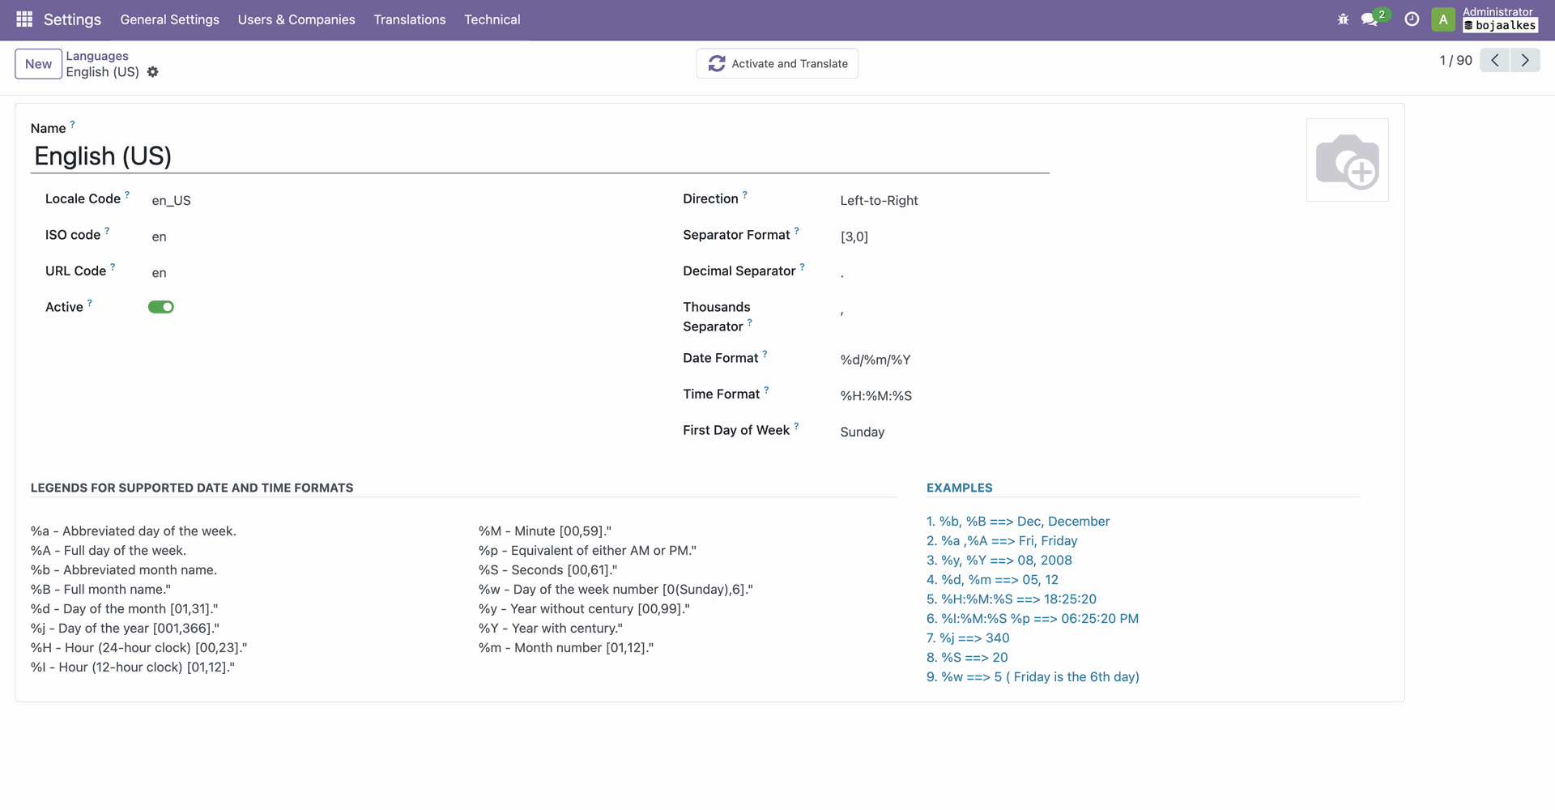The width and height of the screenshot is (1555, 810).
Task: Toggle the Active switch off
Action: pyautogui.click(x=161, y=307)
